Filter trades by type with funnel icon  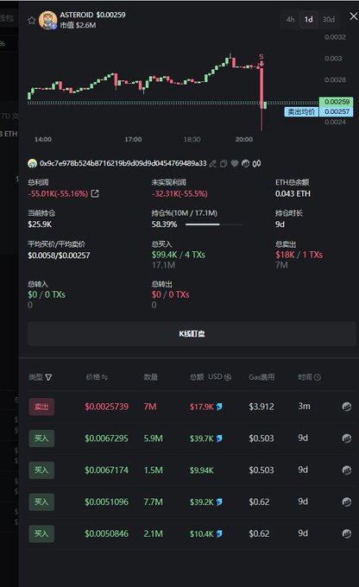(48, 377)
